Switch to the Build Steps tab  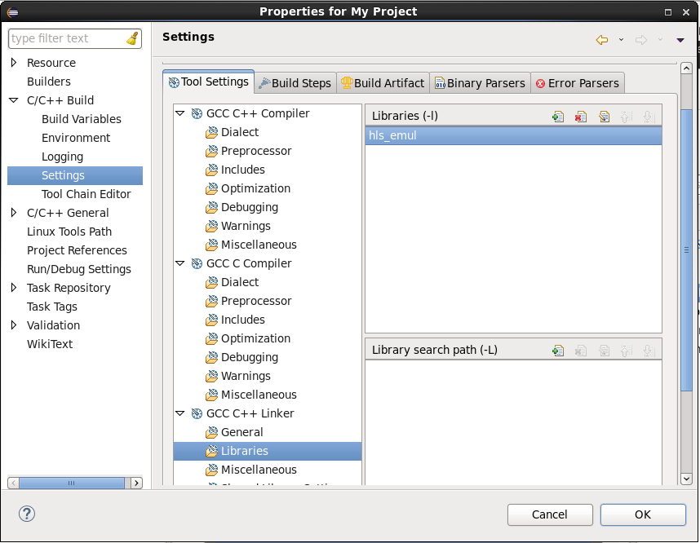[295, 83]
